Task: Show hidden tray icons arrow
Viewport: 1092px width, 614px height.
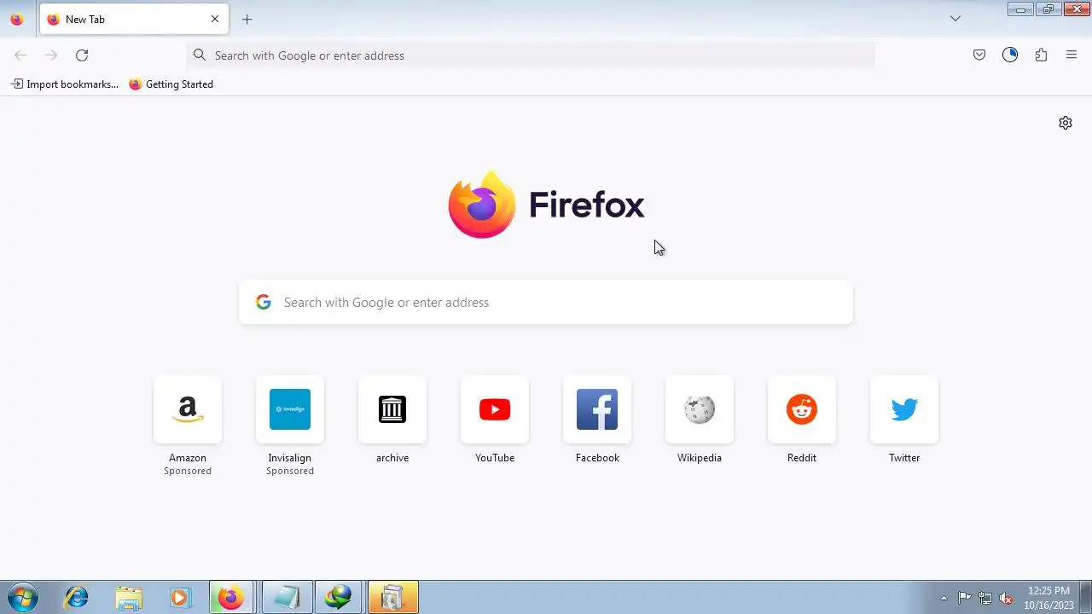Action: [x=944, y=598]
